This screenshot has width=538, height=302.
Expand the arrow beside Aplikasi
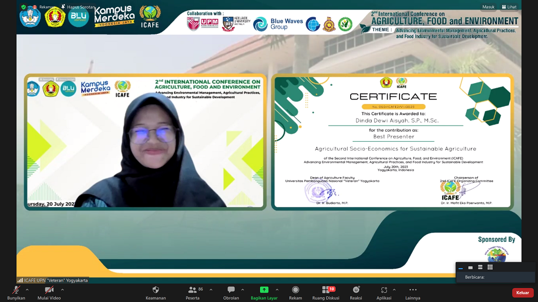pyautogui.click(x=394, y=290)
